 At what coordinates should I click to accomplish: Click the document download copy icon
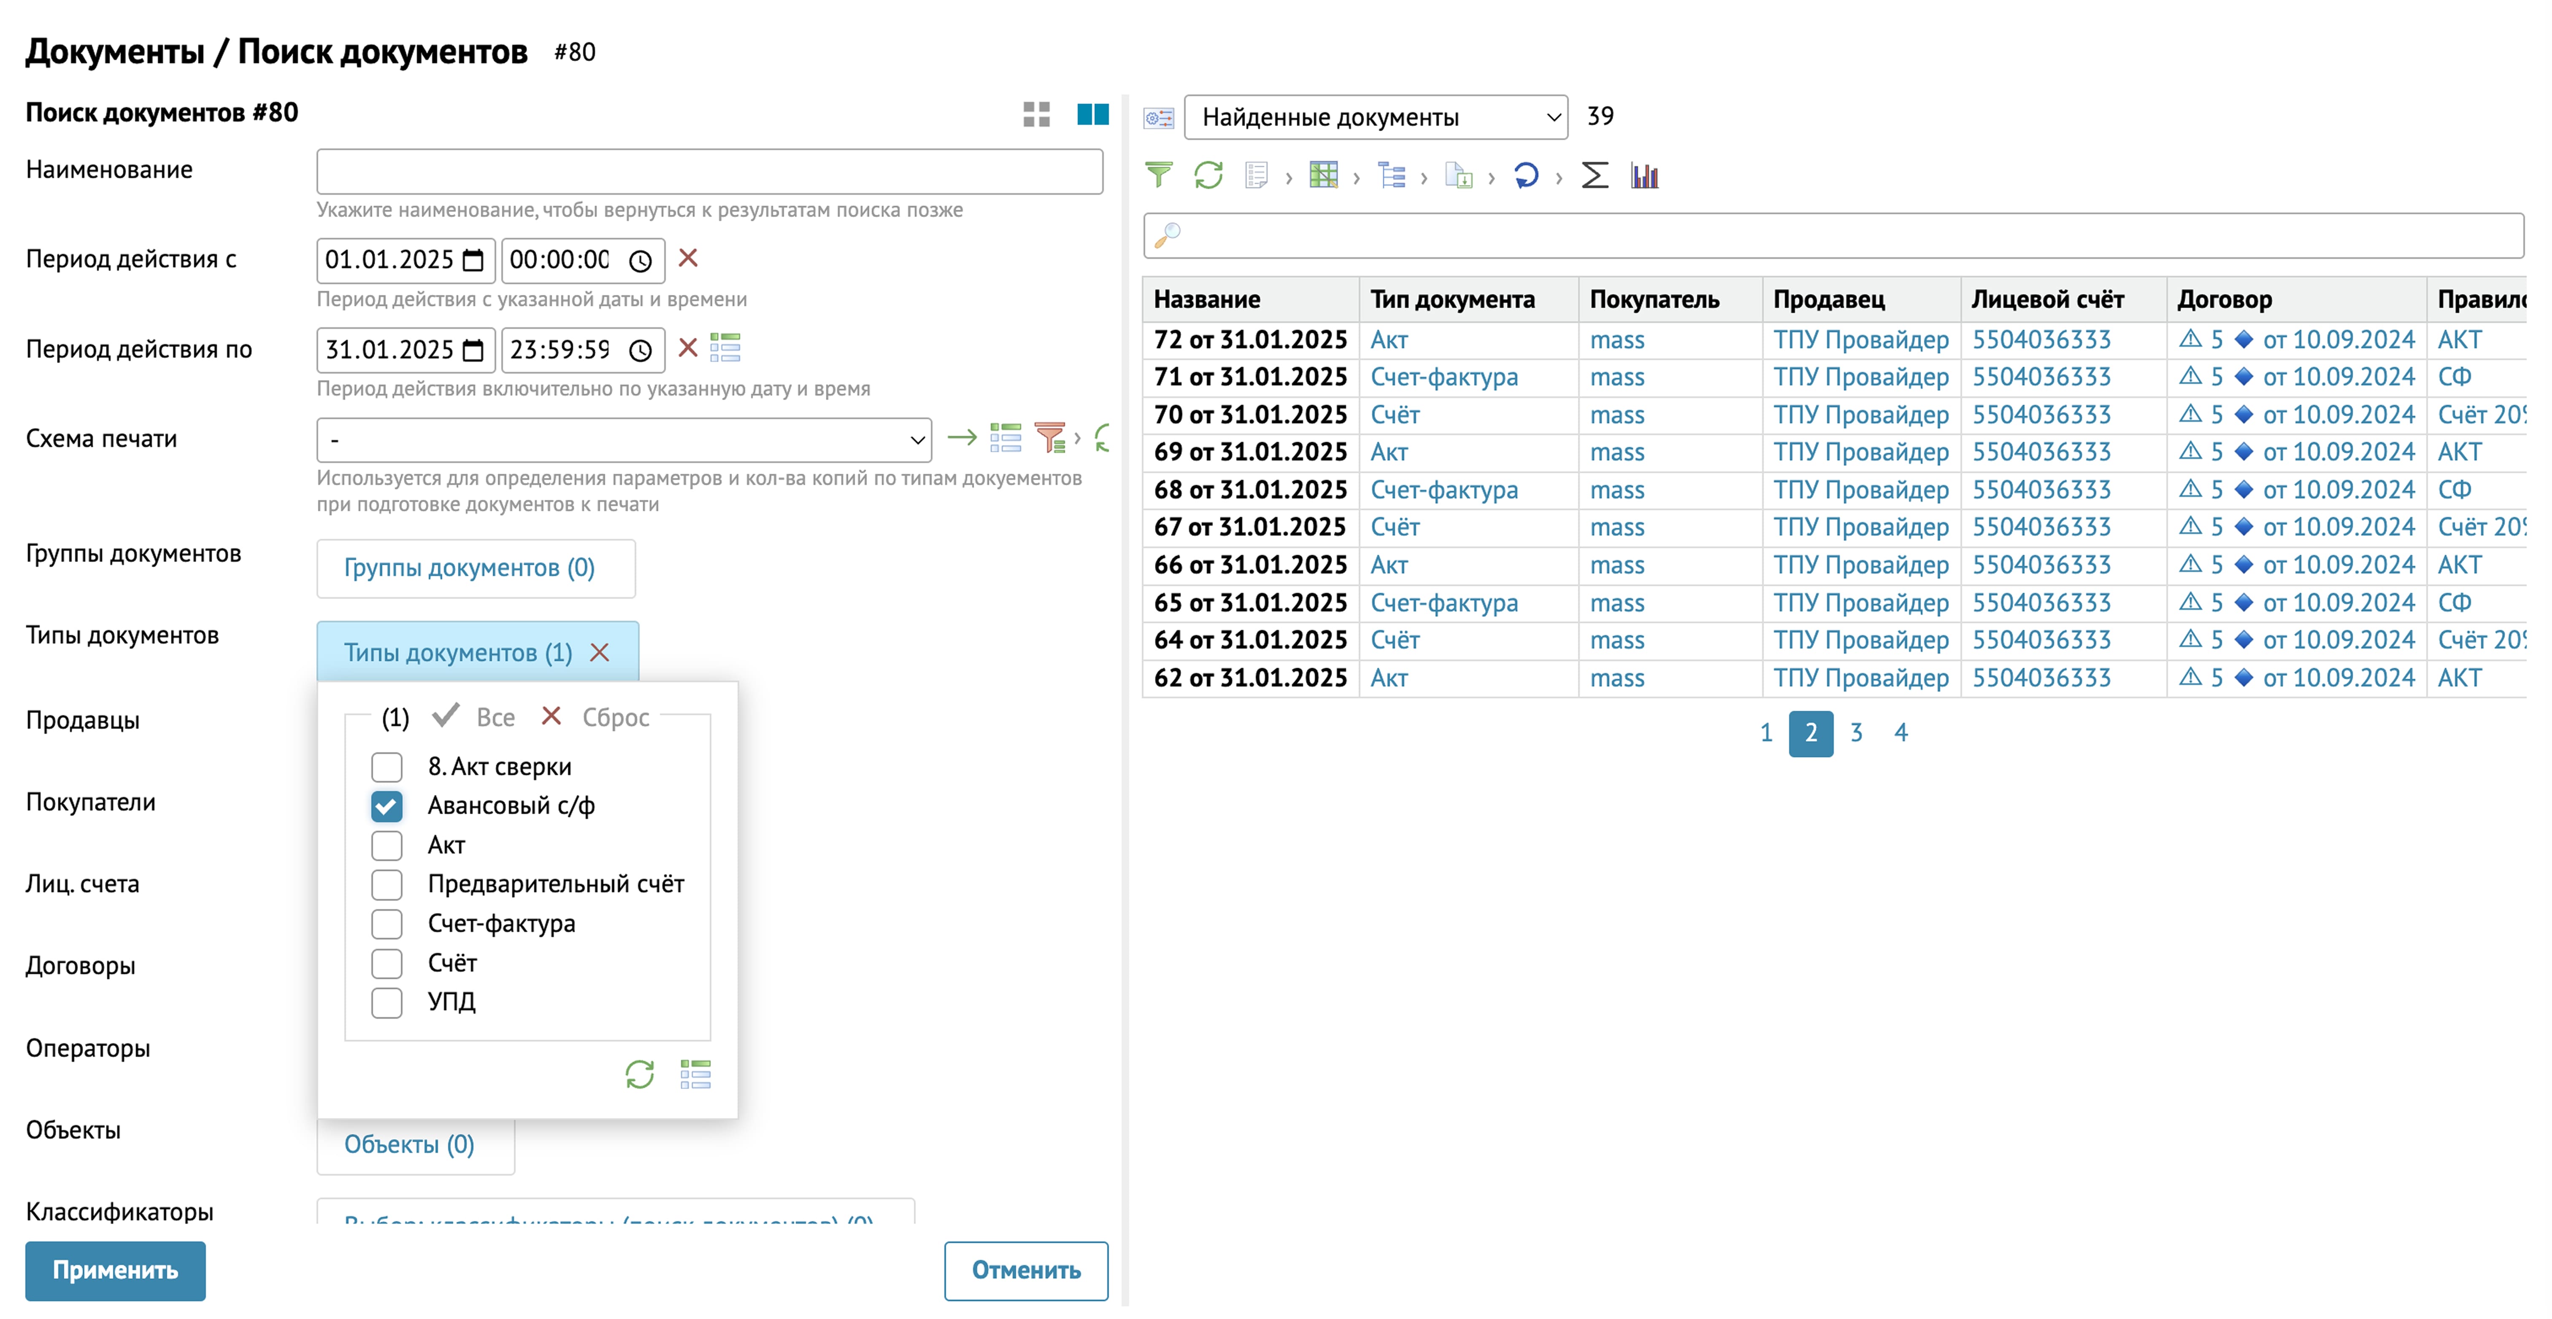click(1458, 175)
